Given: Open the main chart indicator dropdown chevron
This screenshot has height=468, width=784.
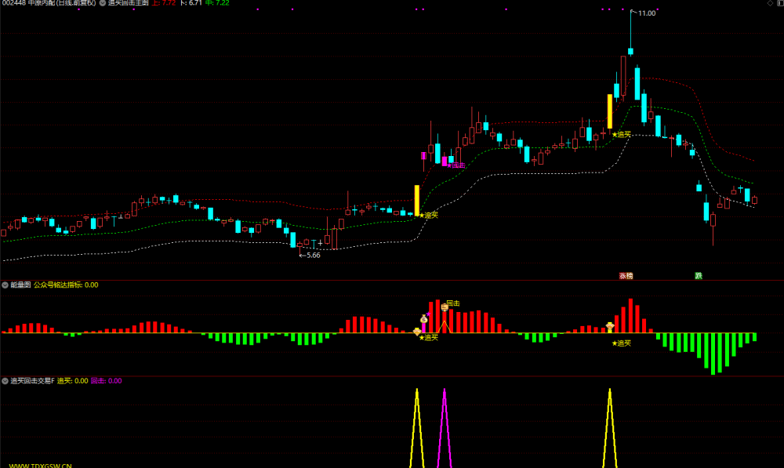Looking at the screenshot, I should point(103,3).
